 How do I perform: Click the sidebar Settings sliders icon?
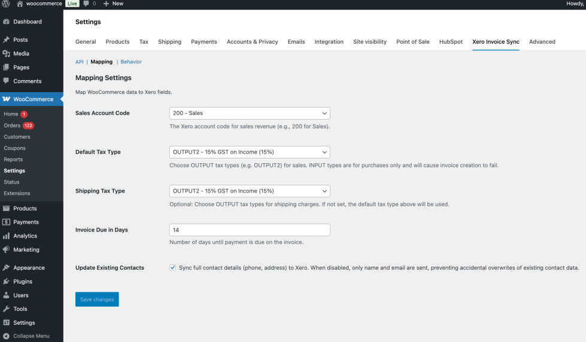coord(7,323)
